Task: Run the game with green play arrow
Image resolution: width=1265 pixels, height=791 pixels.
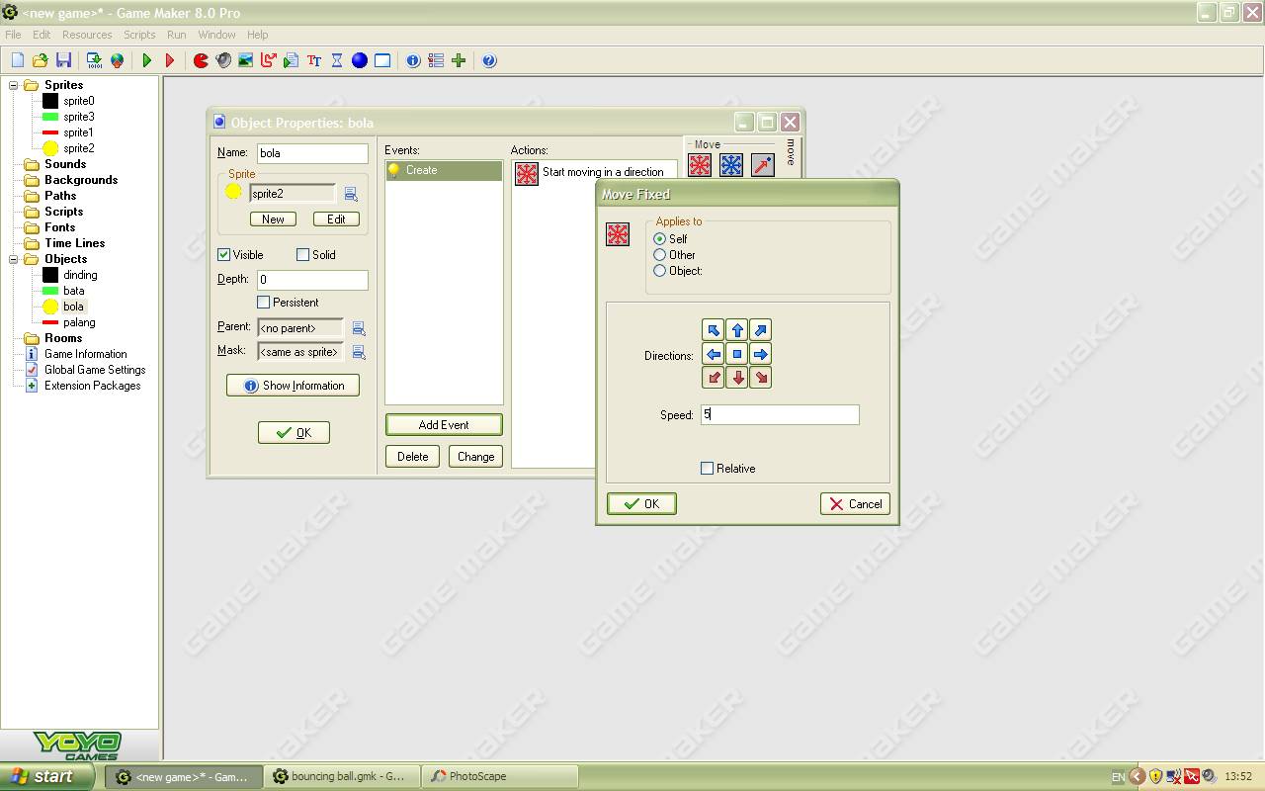Action: (x=147, y=60)
